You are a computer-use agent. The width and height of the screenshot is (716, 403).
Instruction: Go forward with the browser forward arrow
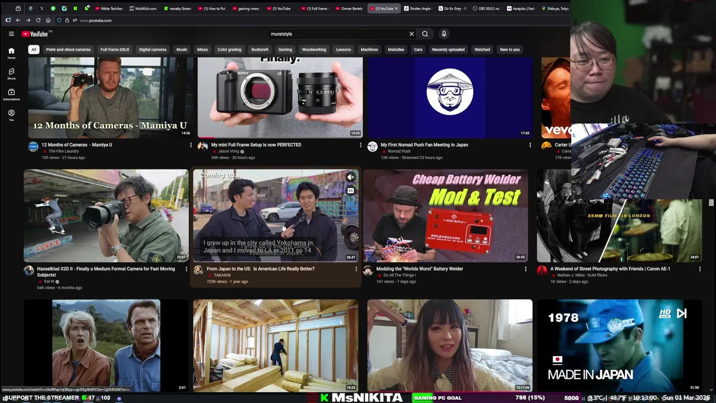(x=28, y=20)
